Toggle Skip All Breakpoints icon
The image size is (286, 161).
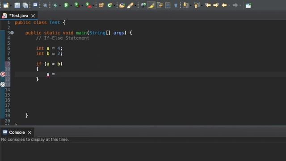point(45,5)
